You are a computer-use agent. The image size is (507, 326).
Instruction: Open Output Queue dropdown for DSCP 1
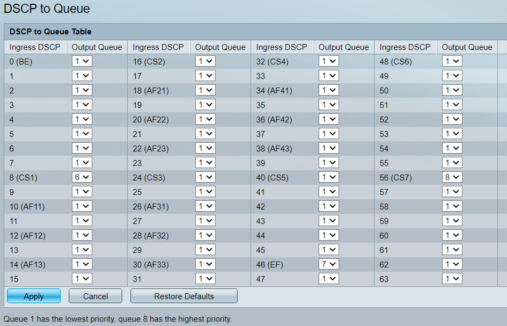[82, 76]
